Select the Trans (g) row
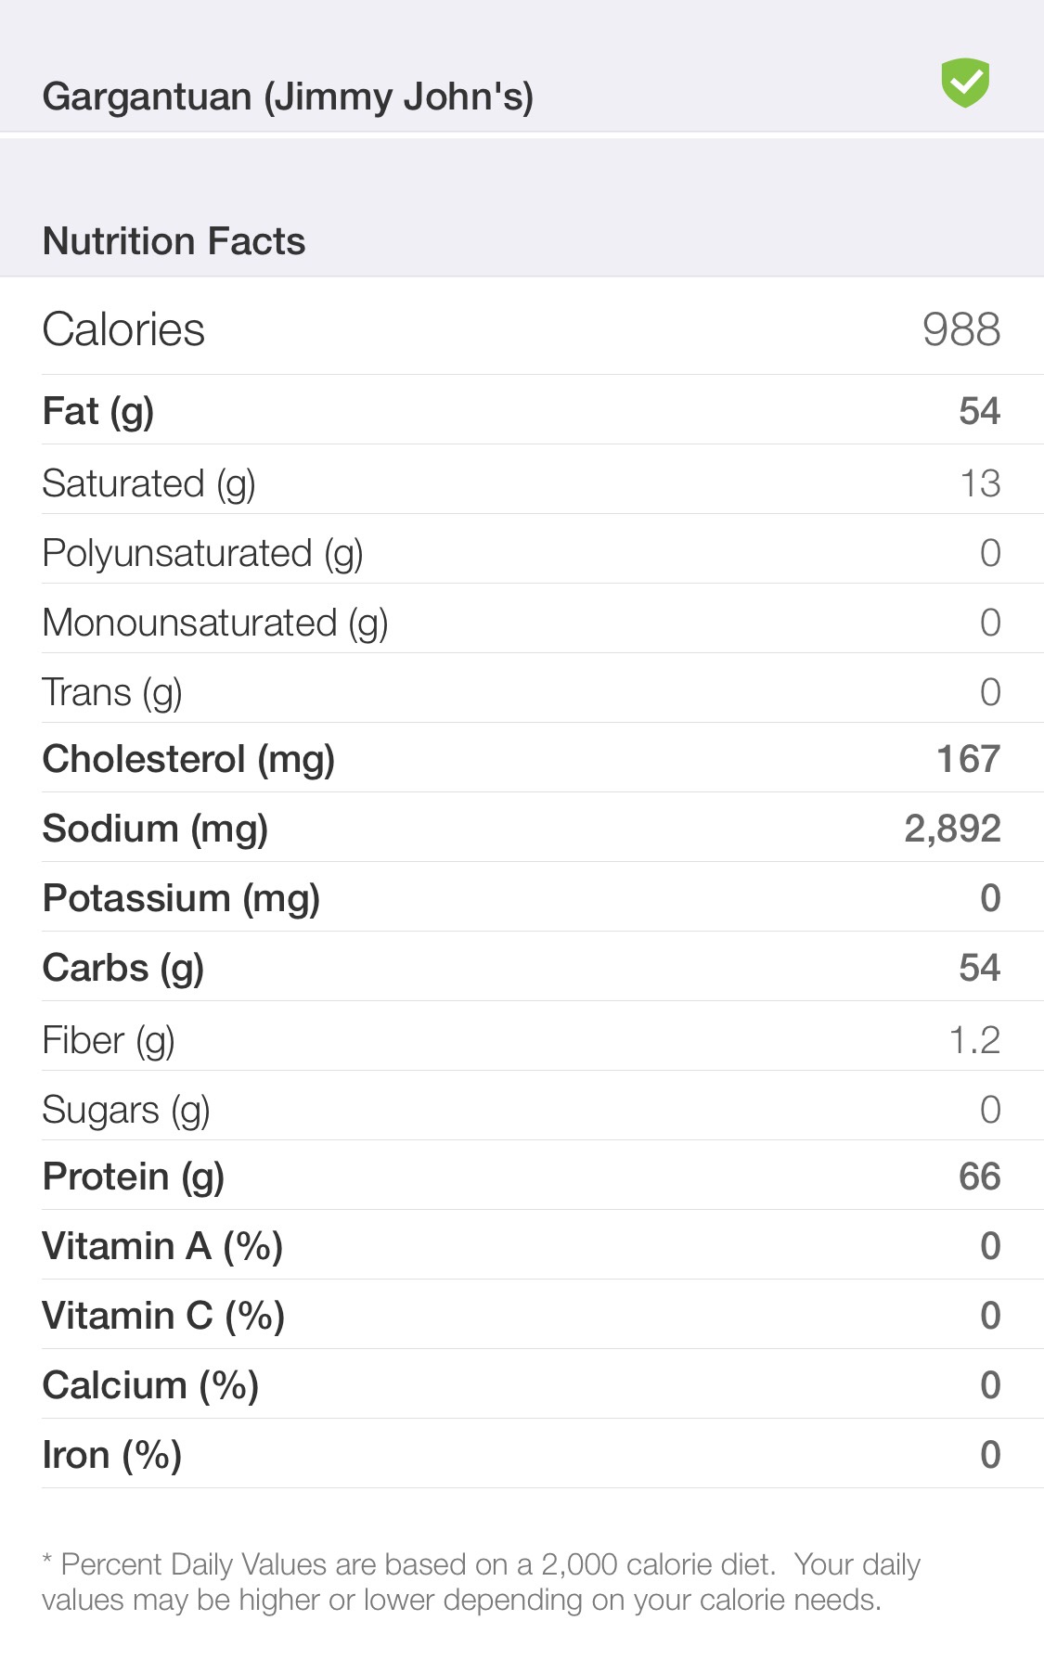Screen dimensions: 1044x1672 (x=522, y=691)
